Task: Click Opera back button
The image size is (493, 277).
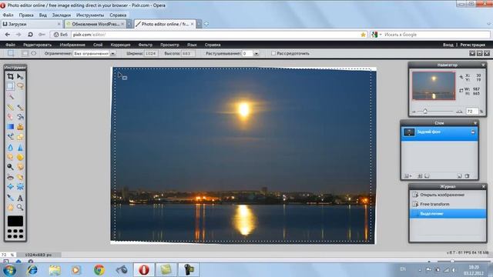Action: [x=8, y=35]
